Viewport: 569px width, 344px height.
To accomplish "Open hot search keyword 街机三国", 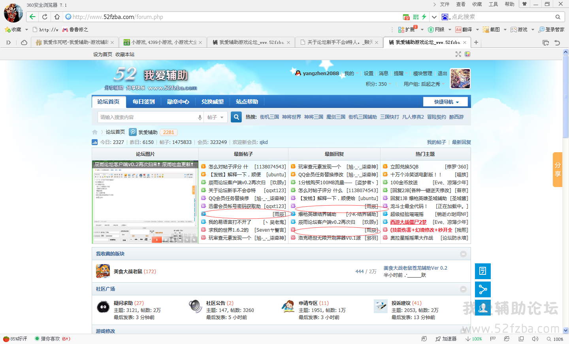I will click(269, 117).
